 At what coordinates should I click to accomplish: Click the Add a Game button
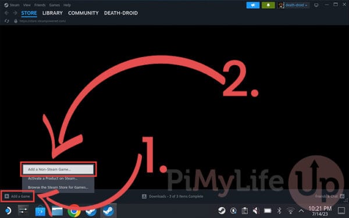tap(17, 196)
